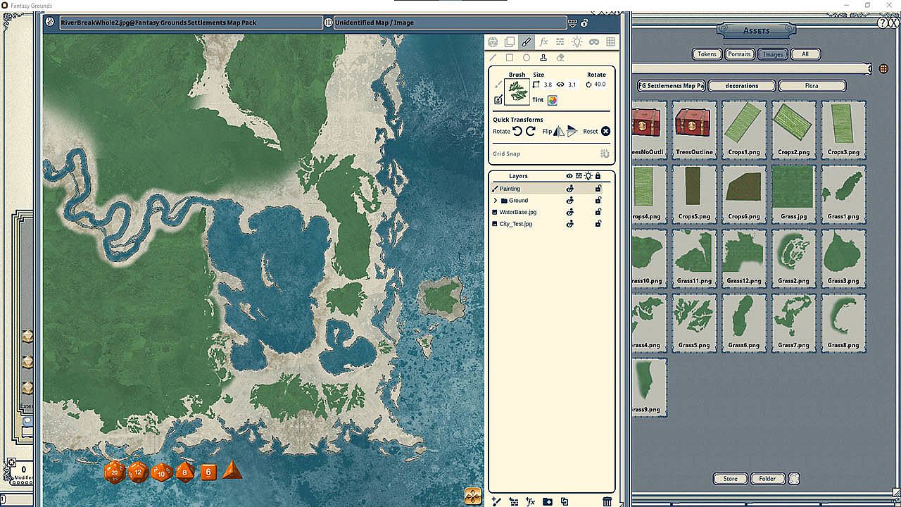Screen dimensions: 901x507
Task: Open the Flora folder filter
Action: [812, 86]
